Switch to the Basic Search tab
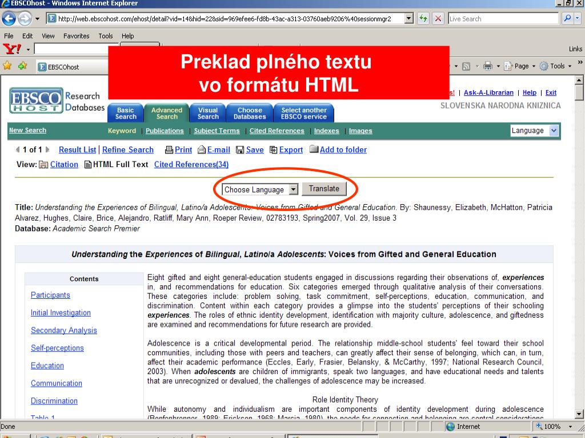Screen dimensions: 585x438 (x=126, y=113)
